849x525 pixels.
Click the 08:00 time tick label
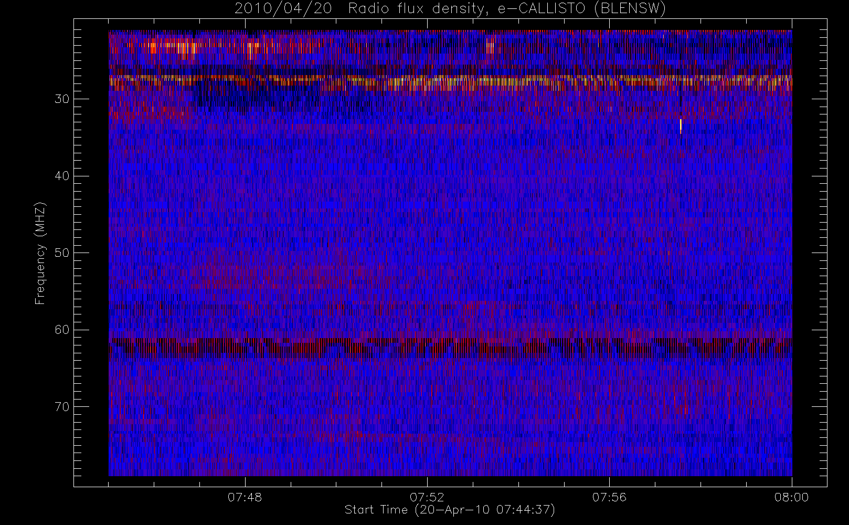click(x=791, y=497)
